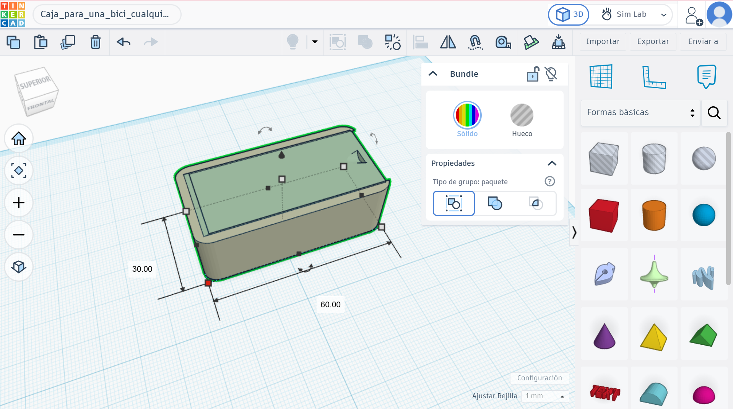The width and height of the screenshot is (733, 409).
Task: Open the blocks and bricks view icon
Action: coord(559,42)
